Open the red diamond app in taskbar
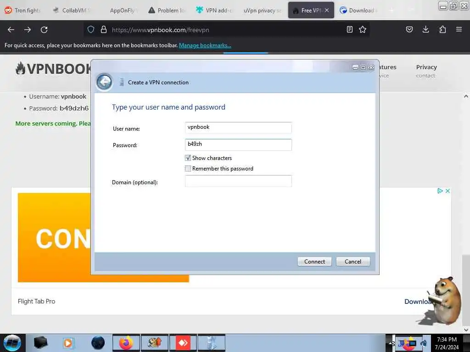The image size is (470, 352). (183, 343)
